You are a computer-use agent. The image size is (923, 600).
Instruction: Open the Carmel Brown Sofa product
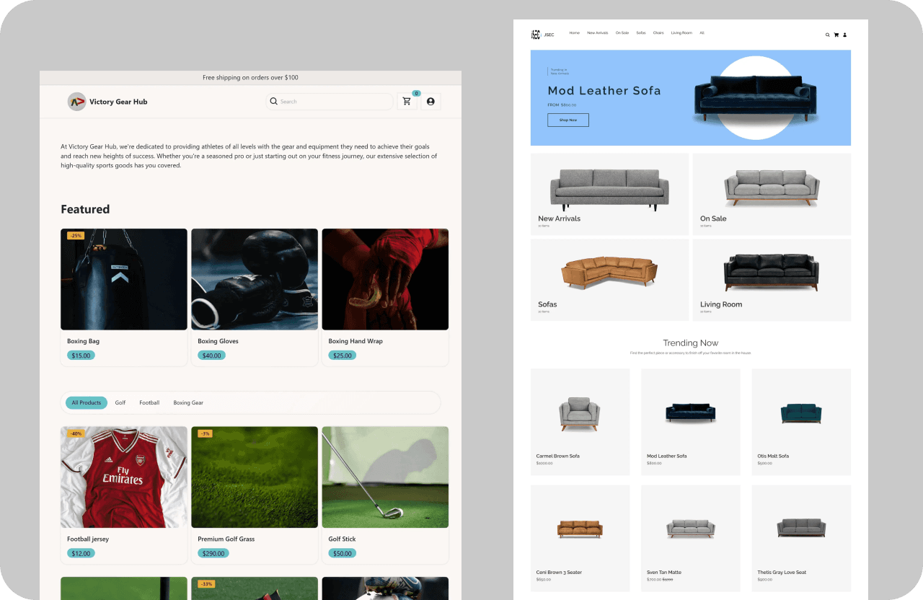pos(580,422)
